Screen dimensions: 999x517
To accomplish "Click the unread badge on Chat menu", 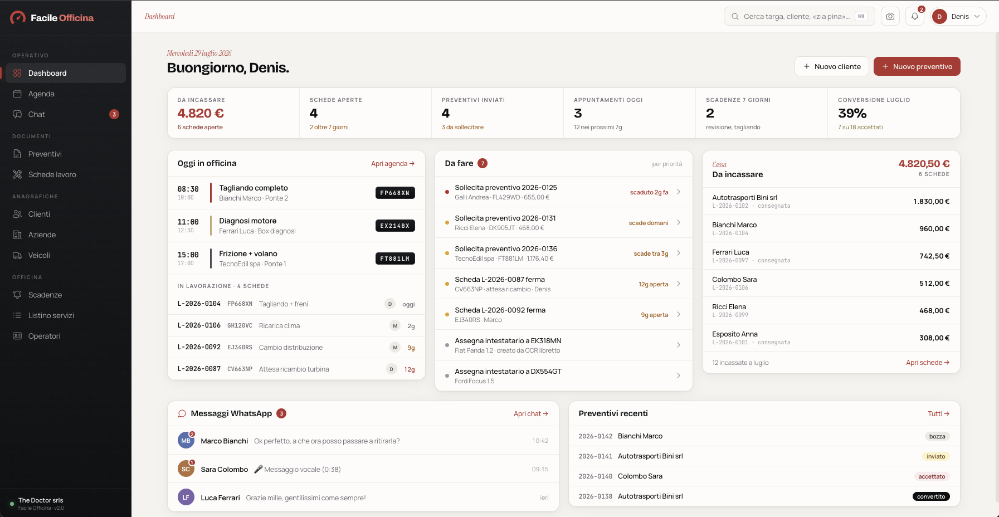I will pyautogui.click(x=114, y=114).
